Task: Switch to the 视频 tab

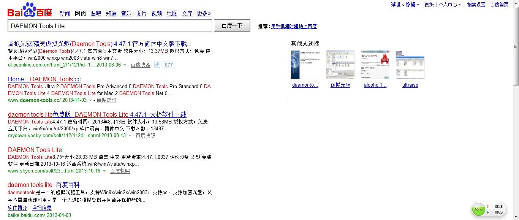Action: point(157,13)
